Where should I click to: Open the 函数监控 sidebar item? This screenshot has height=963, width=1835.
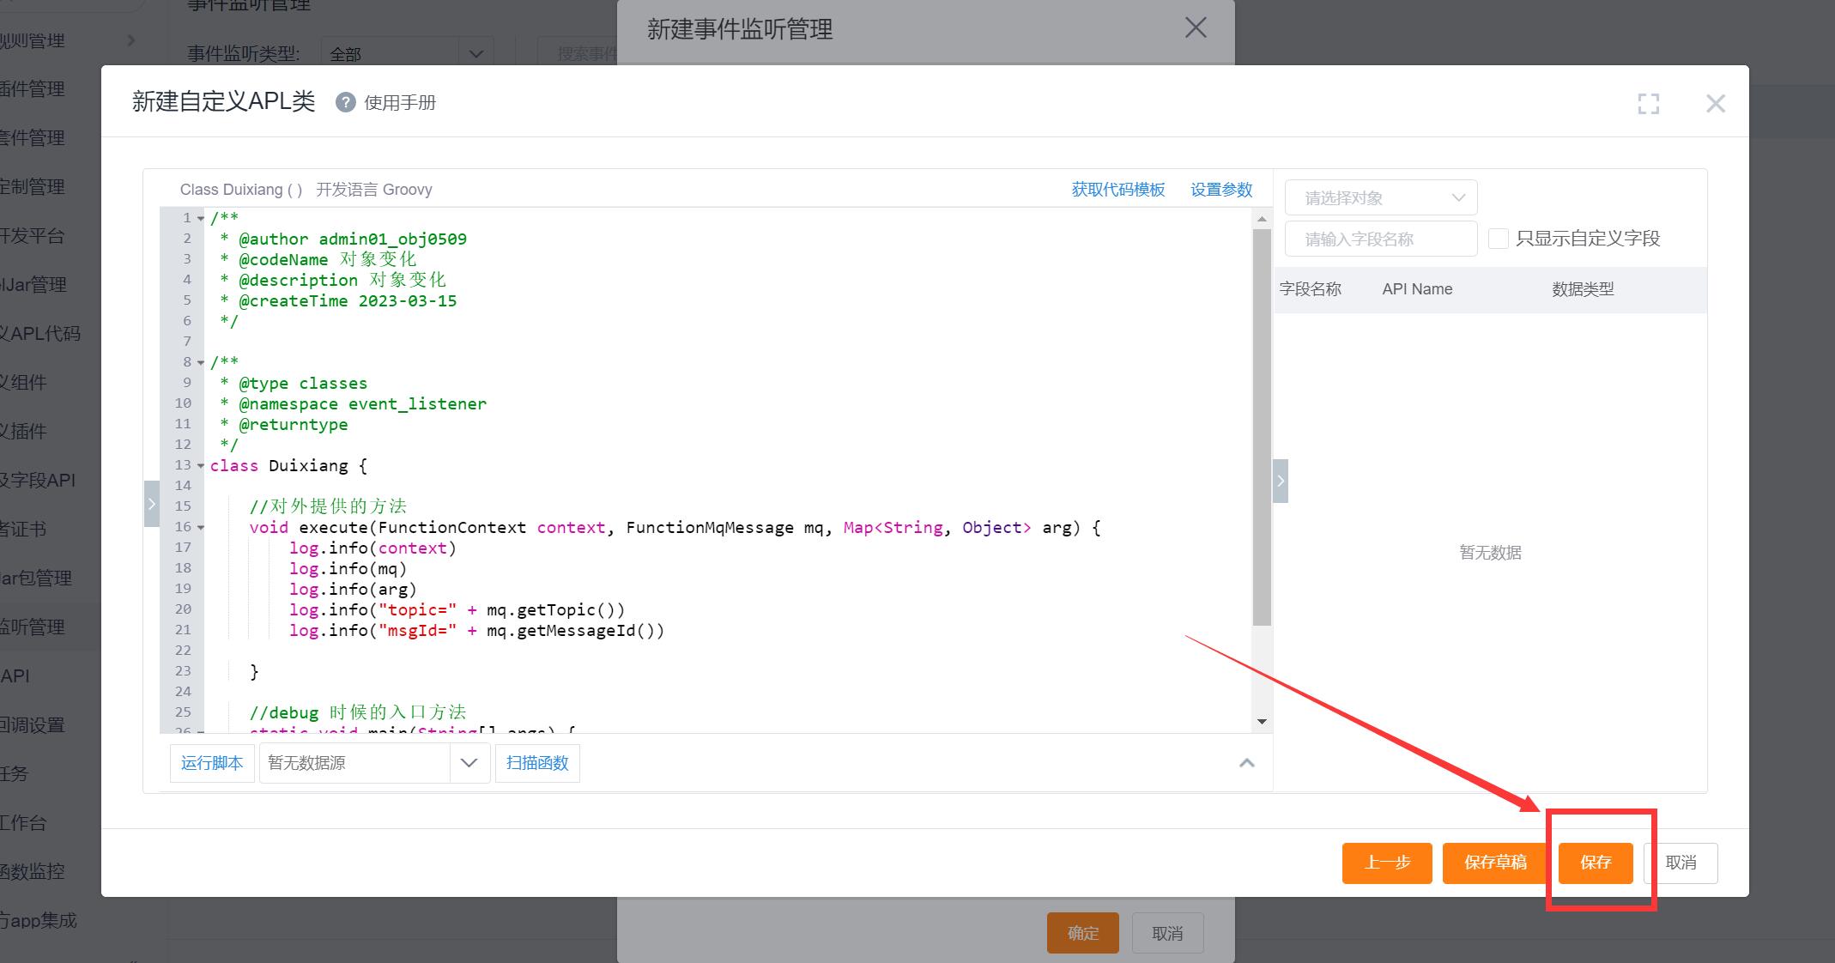pos(33,872)
